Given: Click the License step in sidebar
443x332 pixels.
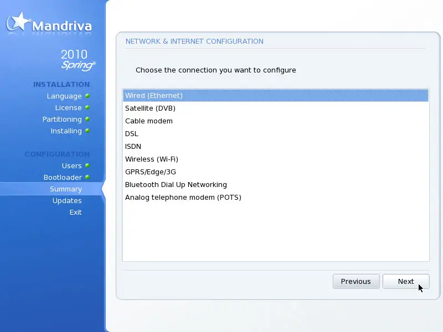Looking at the screenshot, I should tap(68, 107).
